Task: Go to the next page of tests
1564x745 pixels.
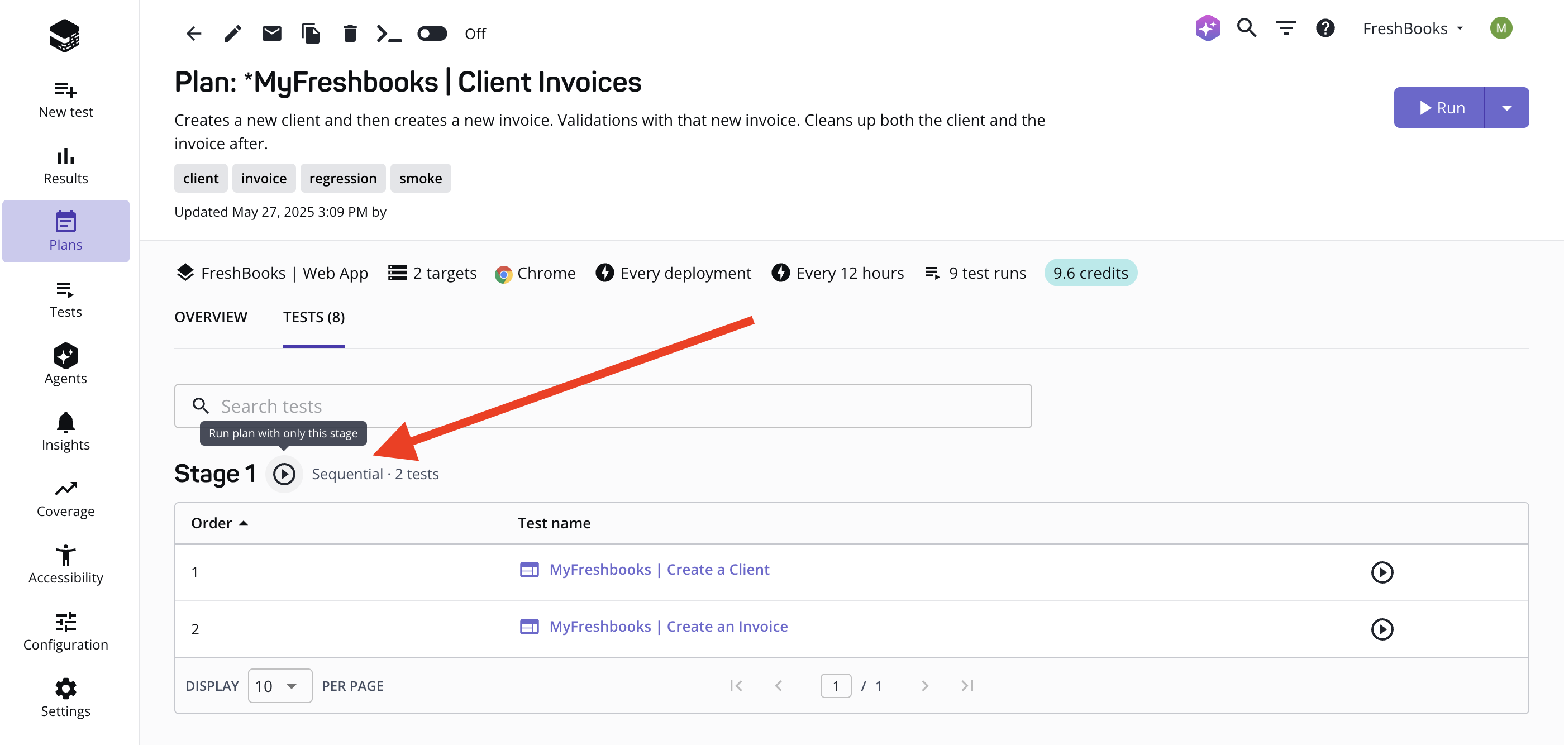Action: point(924,685)
